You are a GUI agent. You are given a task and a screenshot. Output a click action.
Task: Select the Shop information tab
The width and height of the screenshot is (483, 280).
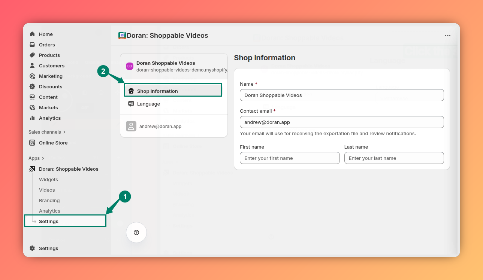coord(173,90)
